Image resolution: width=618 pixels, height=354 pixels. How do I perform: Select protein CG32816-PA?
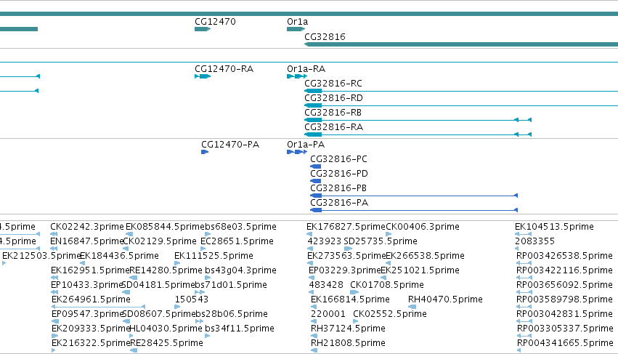click(339, 203)
